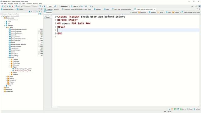This screenshot has width=201, height=113.
Task: Click the Save button at bottom
Action: point(183,109)
